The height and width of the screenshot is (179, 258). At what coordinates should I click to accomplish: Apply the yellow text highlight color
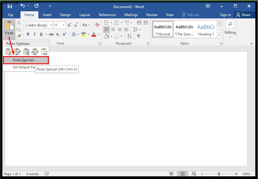(x=84, y=34)
